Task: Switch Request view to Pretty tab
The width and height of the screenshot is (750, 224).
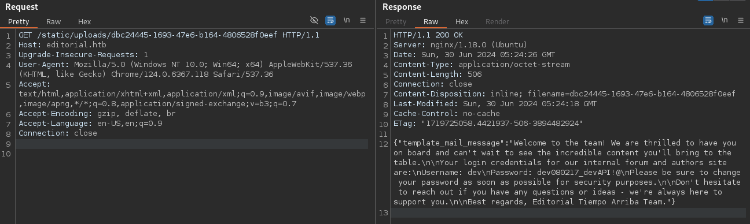Action: (19, 21)
